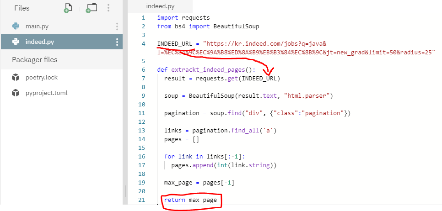Click line number 11 in the gutter
Image resolution: width=442 pixels, height=211 pixels.
coord(142,113)
